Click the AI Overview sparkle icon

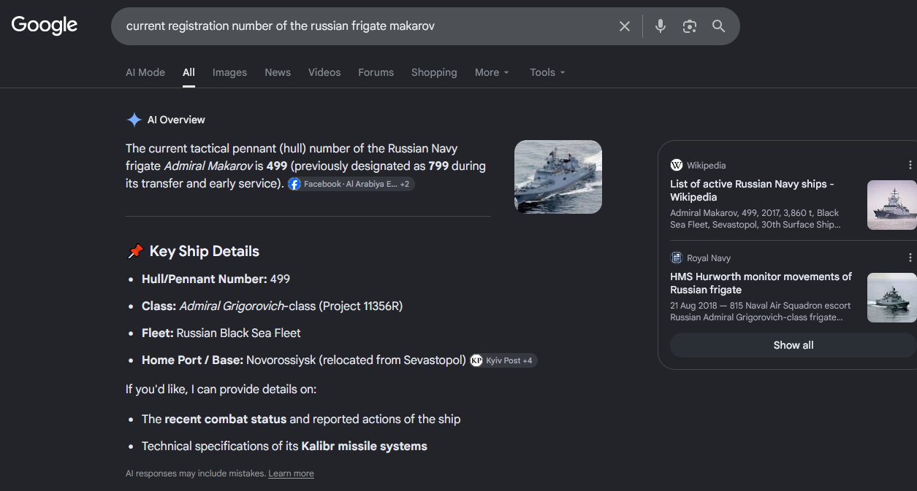(x=134, y=120)
